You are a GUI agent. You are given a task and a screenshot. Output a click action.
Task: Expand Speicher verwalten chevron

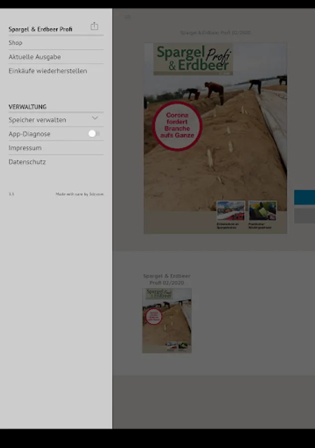95,118
